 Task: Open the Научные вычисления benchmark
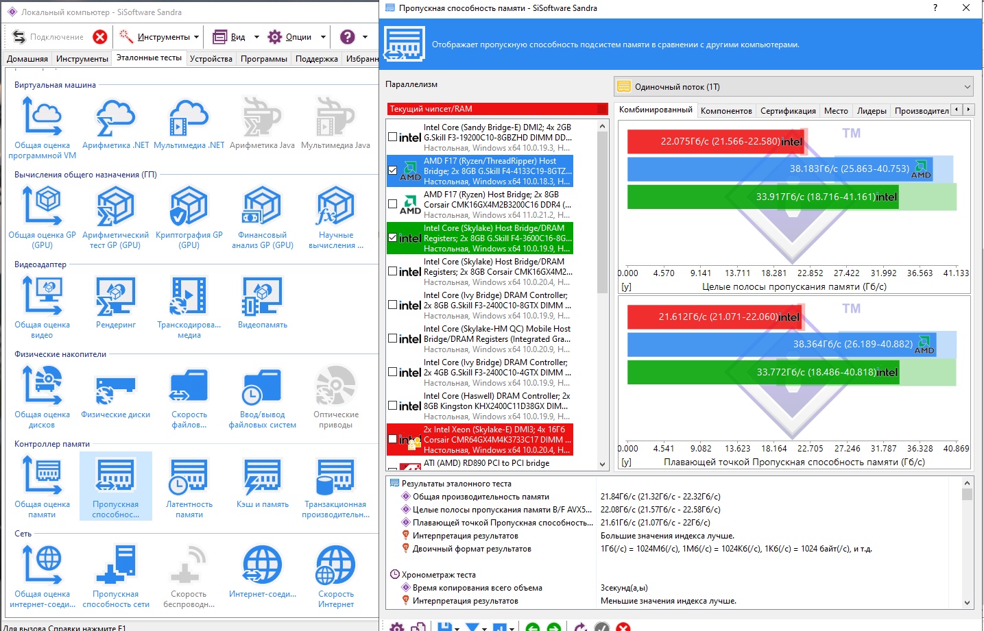335,218
